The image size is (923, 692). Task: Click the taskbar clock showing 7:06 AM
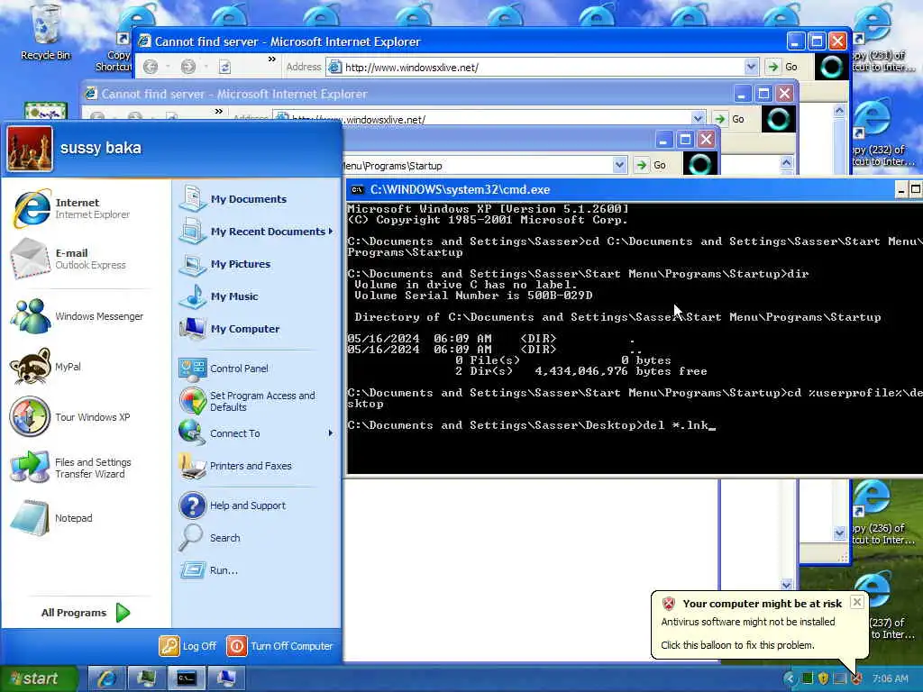[x=890, y=679]
